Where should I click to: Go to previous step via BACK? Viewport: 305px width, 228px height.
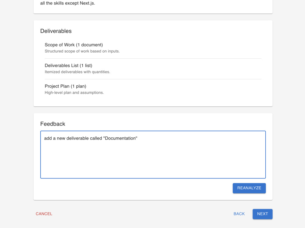pos(239,214)
